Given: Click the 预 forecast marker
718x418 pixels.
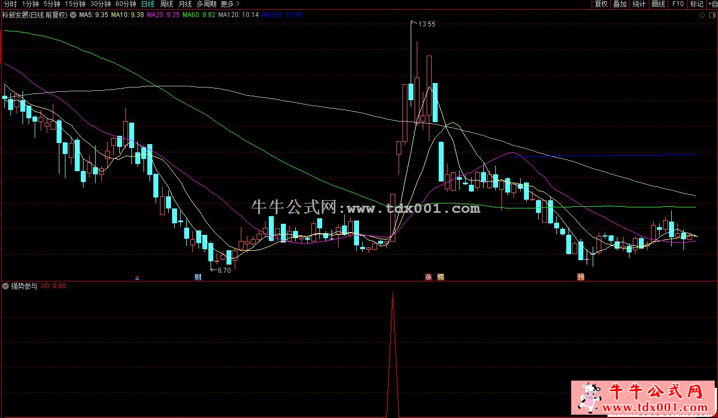Looking at the screenshot, I should tap(581, 277).
